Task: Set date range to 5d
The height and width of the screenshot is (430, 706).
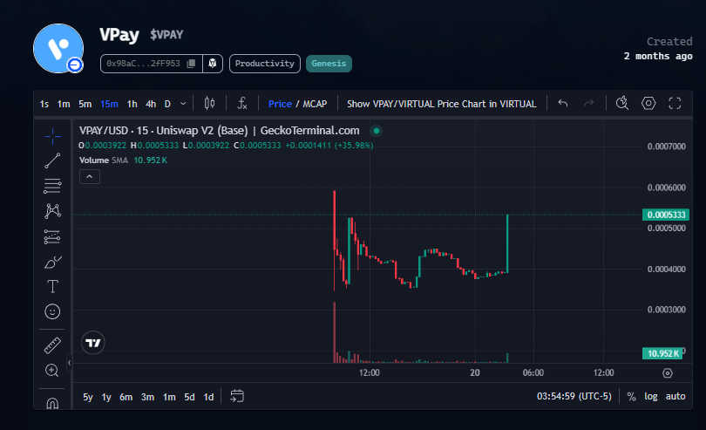Action: point(189,397)
